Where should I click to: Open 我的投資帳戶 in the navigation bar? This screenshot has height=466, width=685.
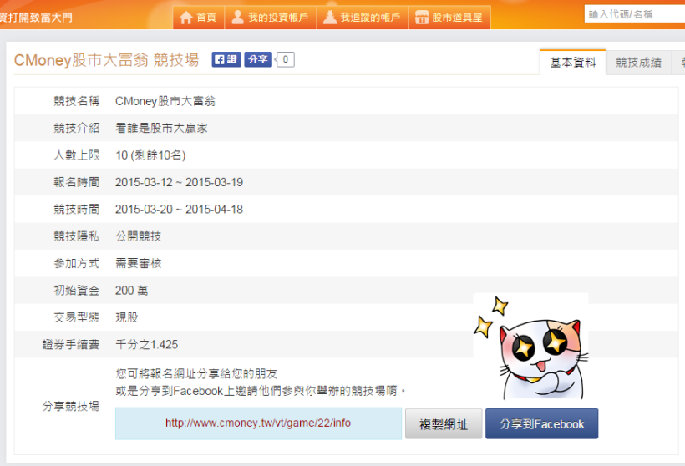271,18
